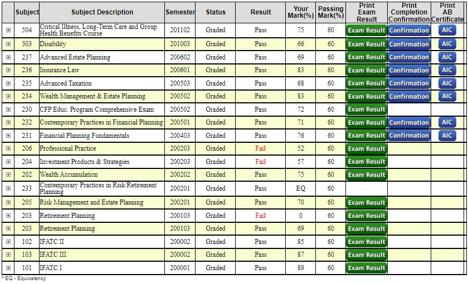The image size is (468, 284).
Task: Click the Subject Description column header
Action: point(102,12)
